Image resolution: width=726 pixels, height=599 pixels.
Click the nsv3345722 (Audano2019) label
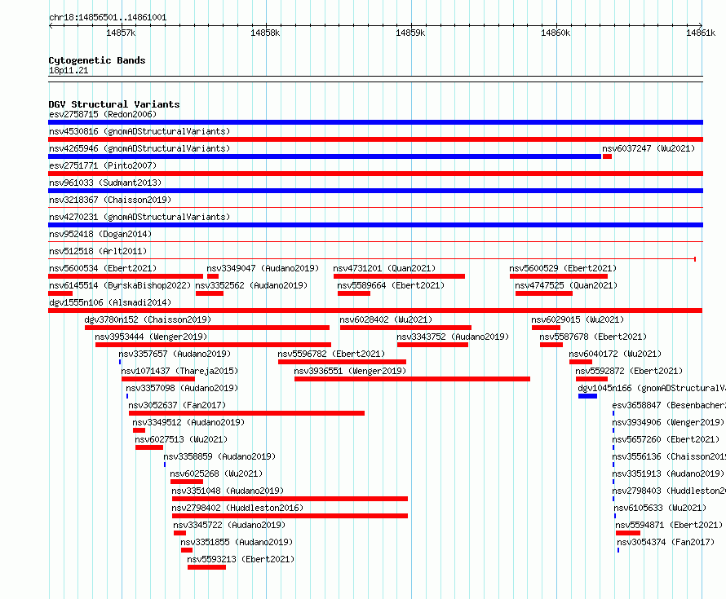(229, 525)
